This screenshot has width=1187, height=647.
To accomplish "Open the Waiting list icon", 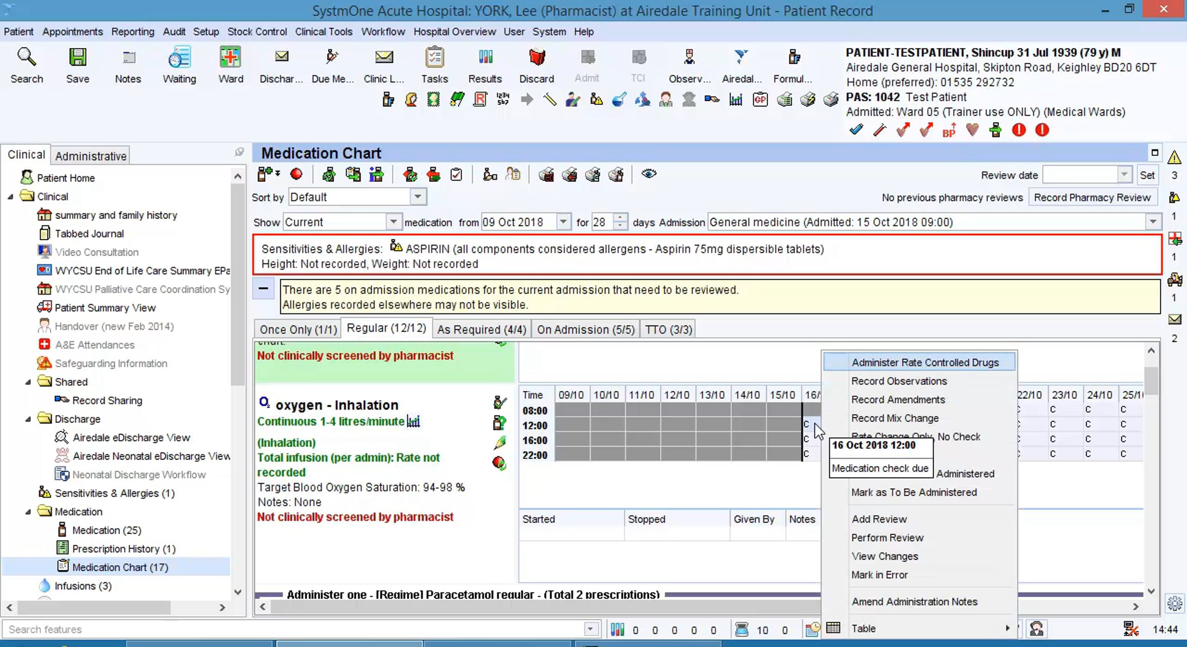I will coord(179,65).
